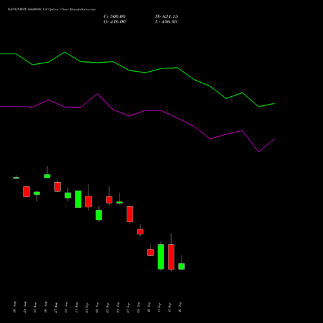The width and height of the screenshot is (323, 323).
Task: Select the close value C: 500.00
Action: pos(114,17)
